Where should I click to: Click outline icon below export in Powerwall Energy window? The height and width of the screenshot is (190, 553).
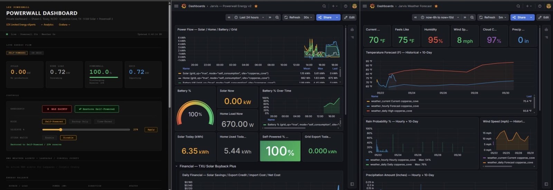point(352,37)
